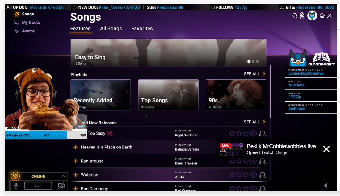
Task: Open the Recently Added playlist card
Action: coord(101,95)
